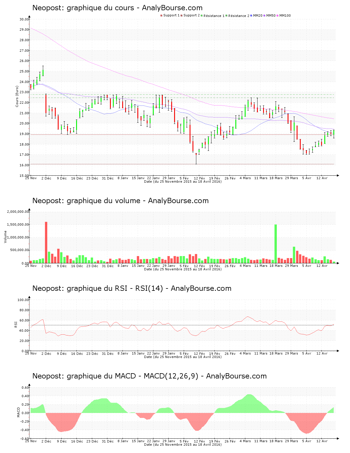This screenshot has width=350, height=453.
Task: Click '5 Avr' date on RSI chart axis
Action: pyautogui.click(x=307, y=353)
